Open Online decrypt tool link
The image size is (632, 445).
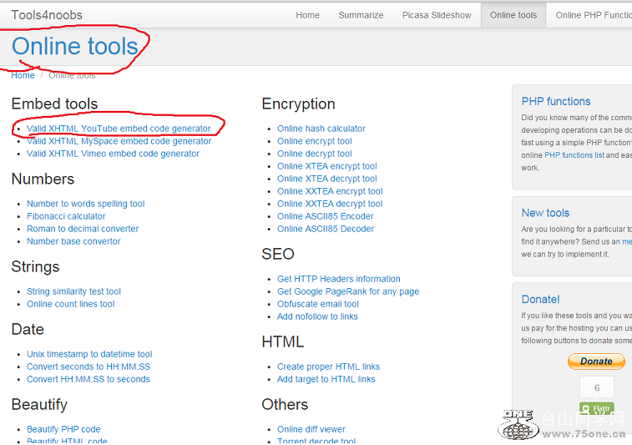(315, 154)
